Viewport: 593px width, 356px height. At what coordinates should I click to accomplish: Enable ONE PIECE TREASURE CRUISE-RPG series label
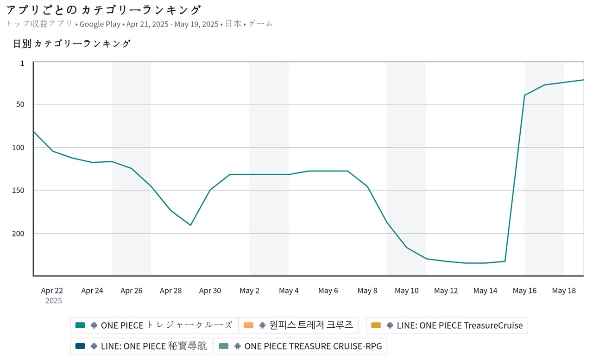pyautogui.click(x=313, y=346)
